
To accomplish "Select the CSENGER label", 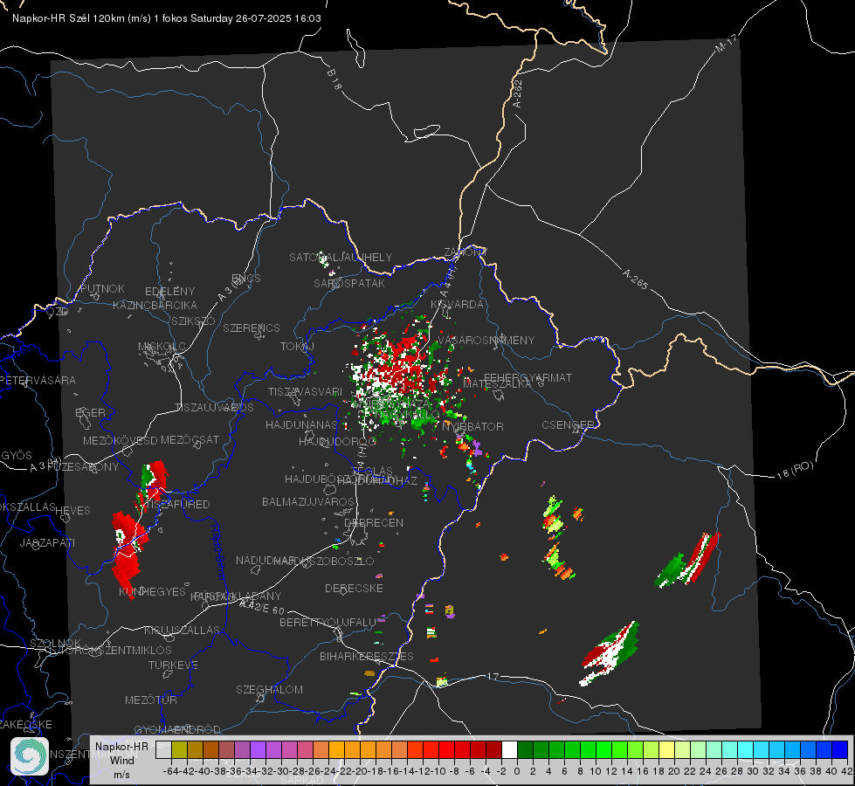I will click(568, 425).
